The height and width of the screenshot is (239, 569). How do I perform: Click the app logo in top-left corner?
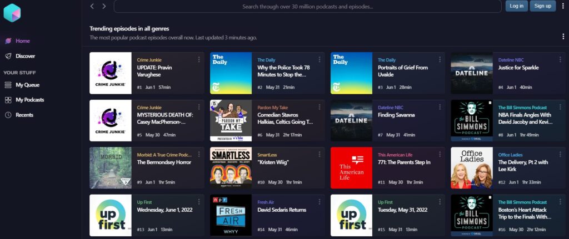12,12
